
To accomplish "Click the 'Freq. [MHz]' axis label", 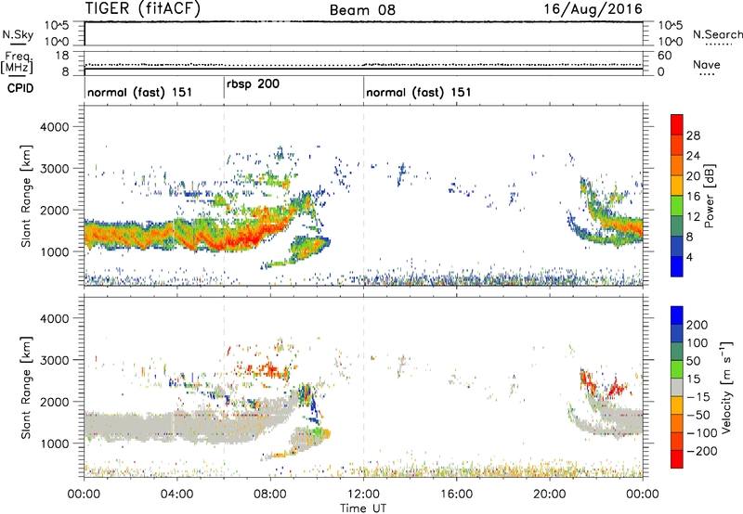I will click(17, 62).
